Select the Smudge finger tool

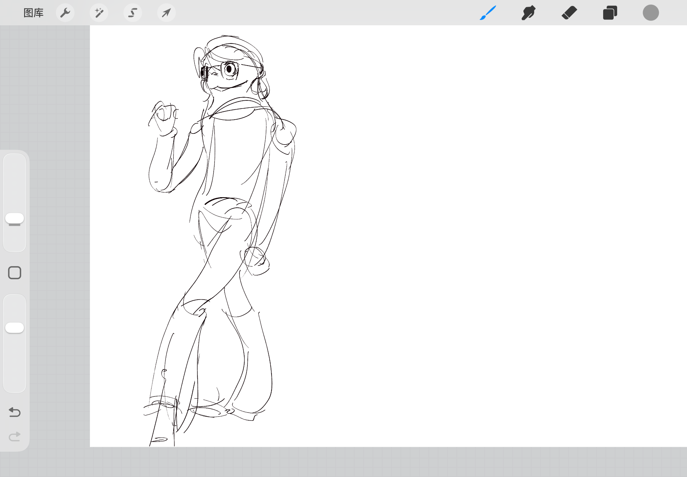tap(528, 13)
